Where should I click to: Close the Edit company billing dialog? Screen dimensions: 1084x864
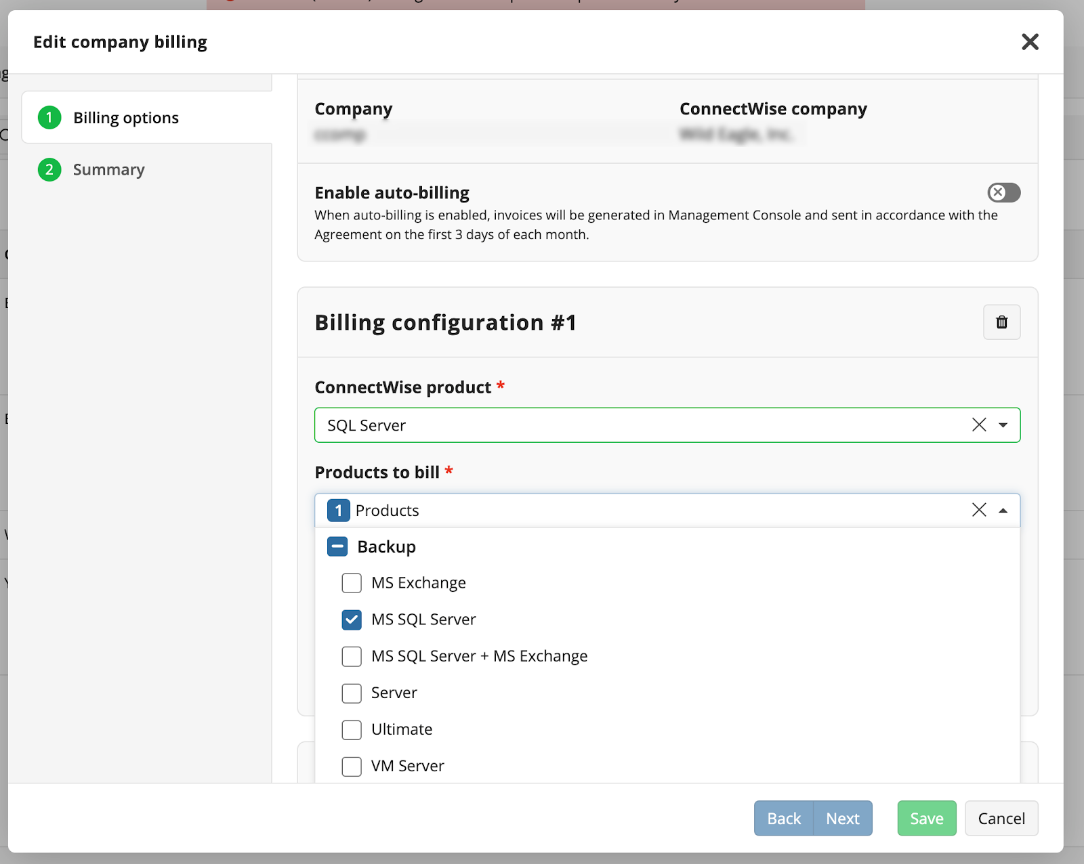tap(1030, 42)
